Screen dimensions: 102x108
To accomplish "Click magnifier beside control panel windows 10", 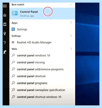I will (13, 55).
